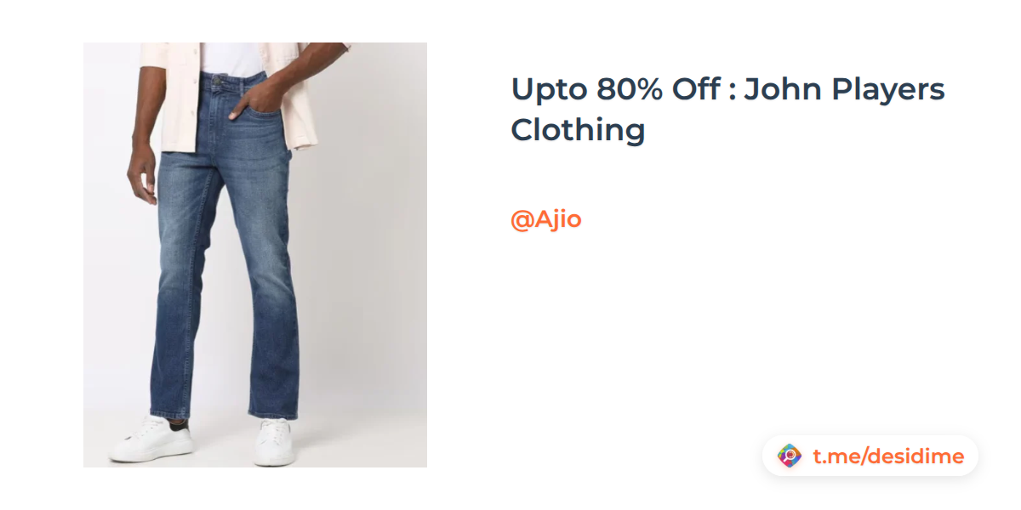Click the @Ajio store label
Viewport: 1021px width, 510px height.
click(x=546, y=219)
